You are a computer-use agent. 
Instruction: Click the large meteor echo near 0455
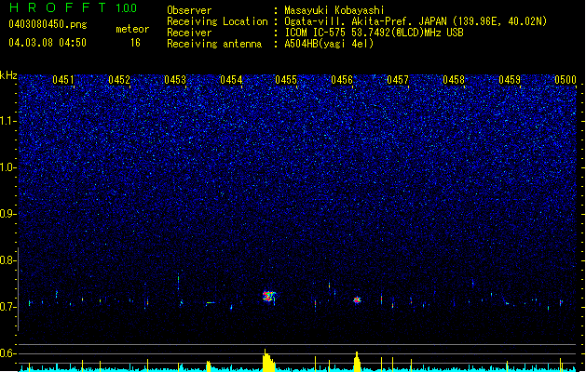coord(268,297)
